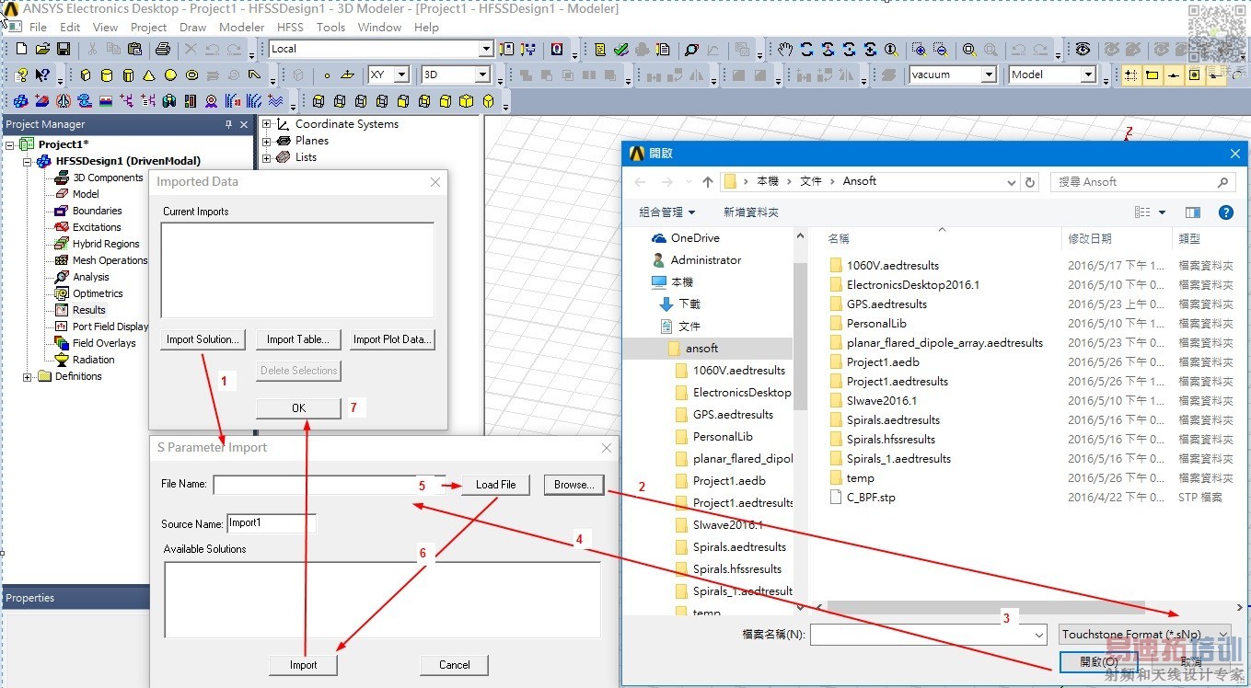Click the refresh button beside the path bar

[x=1030, y=182]
